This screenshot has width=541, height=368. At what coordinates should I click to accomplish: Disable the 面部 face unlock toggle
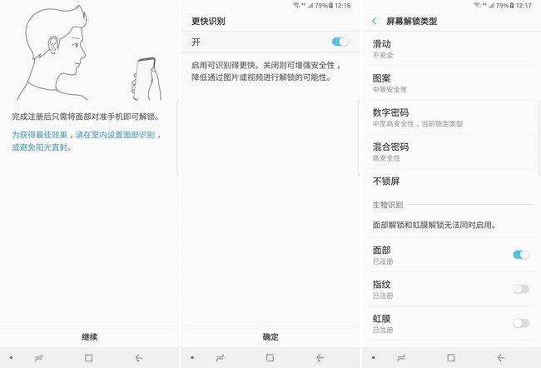521,254
